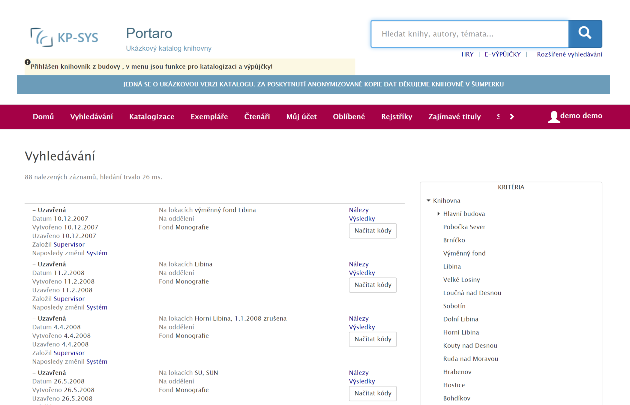Filter by Pobočka Sever library
Screen dimensions: 630x405
(464, 227)
